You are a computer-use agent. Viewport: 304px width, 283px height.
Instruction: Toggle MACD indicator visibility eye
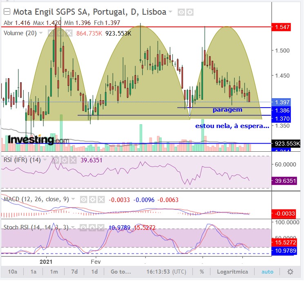pos(84,200)
